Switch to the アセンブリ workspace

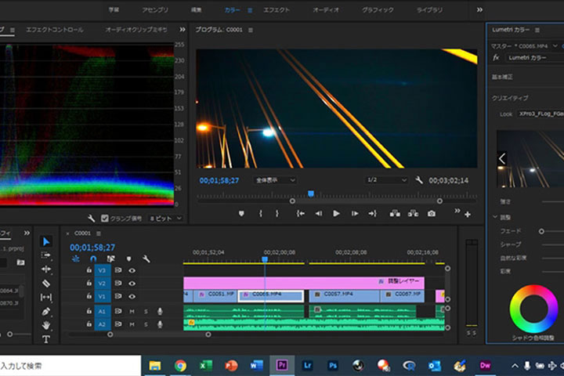coord(155,10)
